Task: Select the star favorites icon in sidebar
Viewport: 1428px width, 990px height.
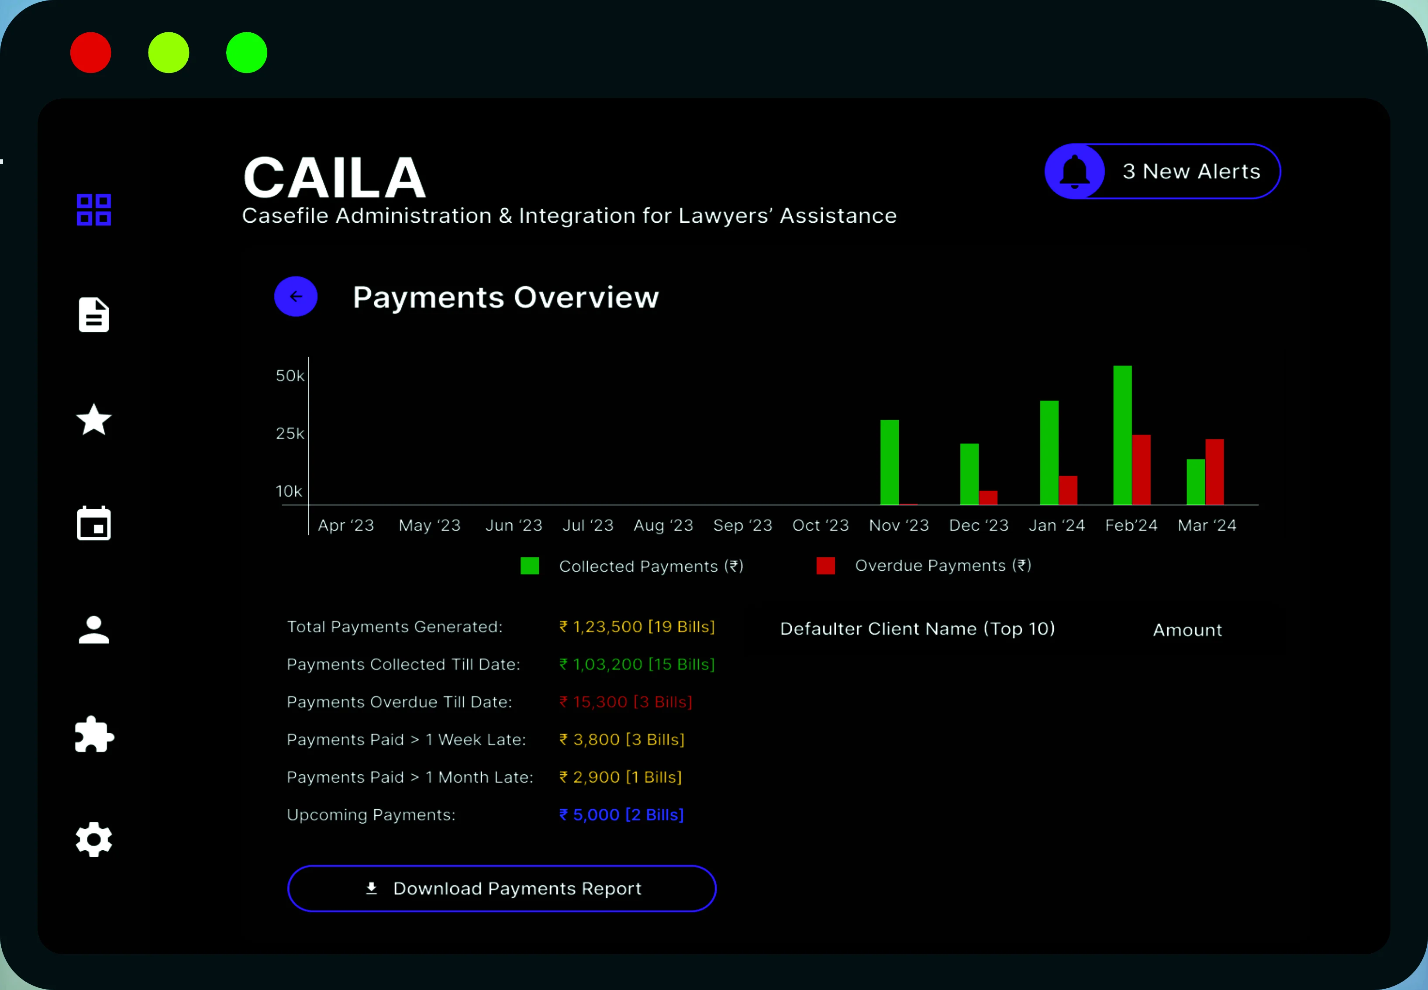Action: [x=93, y=420]
